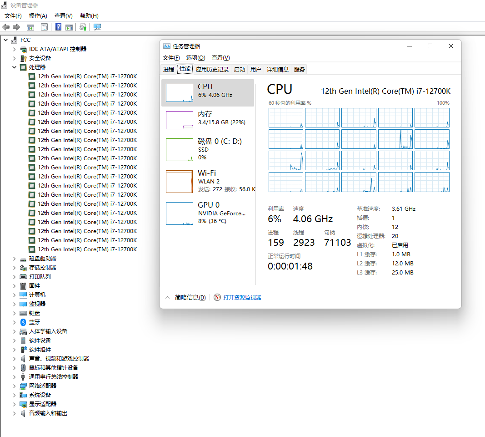The height and width of the screenshot is (437, 485).
Task: Click Scan for hardware changes icon
Action: pos(97,27)
